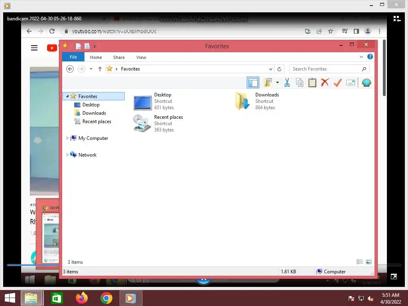Switch to the View ribbon tab
Image resolution: width=408 pixels, height=306 pixels.
click(141, 57)
